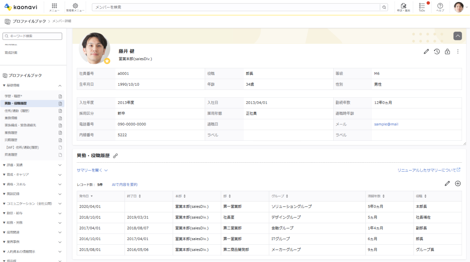Expand the 採用関連 section
Viewport: 470px width, 262px height.
(x=60, y=232)
